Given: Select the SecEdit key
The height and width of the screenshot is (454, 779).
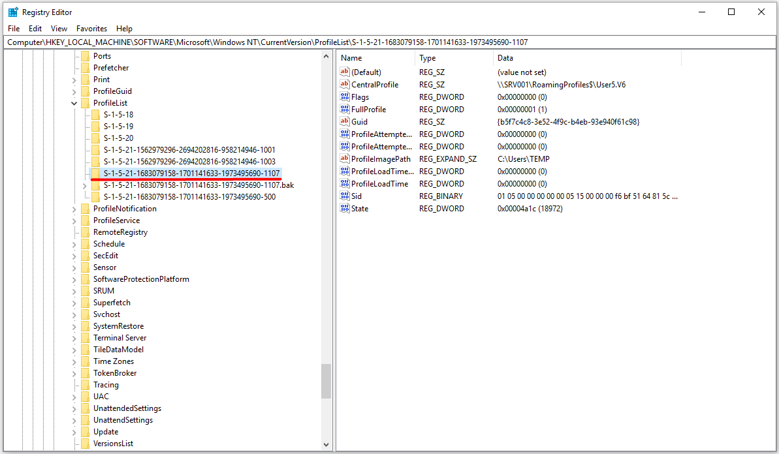Looking at the screenshot, I should pyautogui.click(x=106, y=256).
